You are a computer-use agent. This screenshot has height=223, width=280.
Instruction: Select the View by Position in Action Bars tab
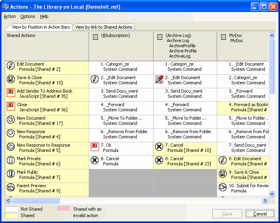pos(41,27)
